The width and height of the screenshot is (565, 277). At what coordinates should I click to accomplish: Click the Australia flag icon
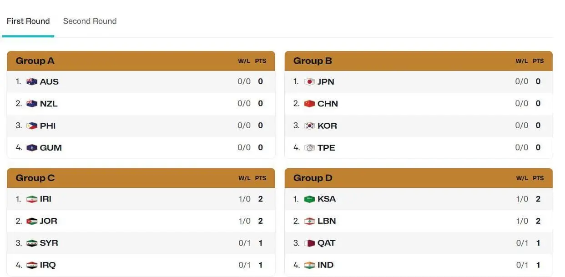pyautogui.click(x=32, y=82)
